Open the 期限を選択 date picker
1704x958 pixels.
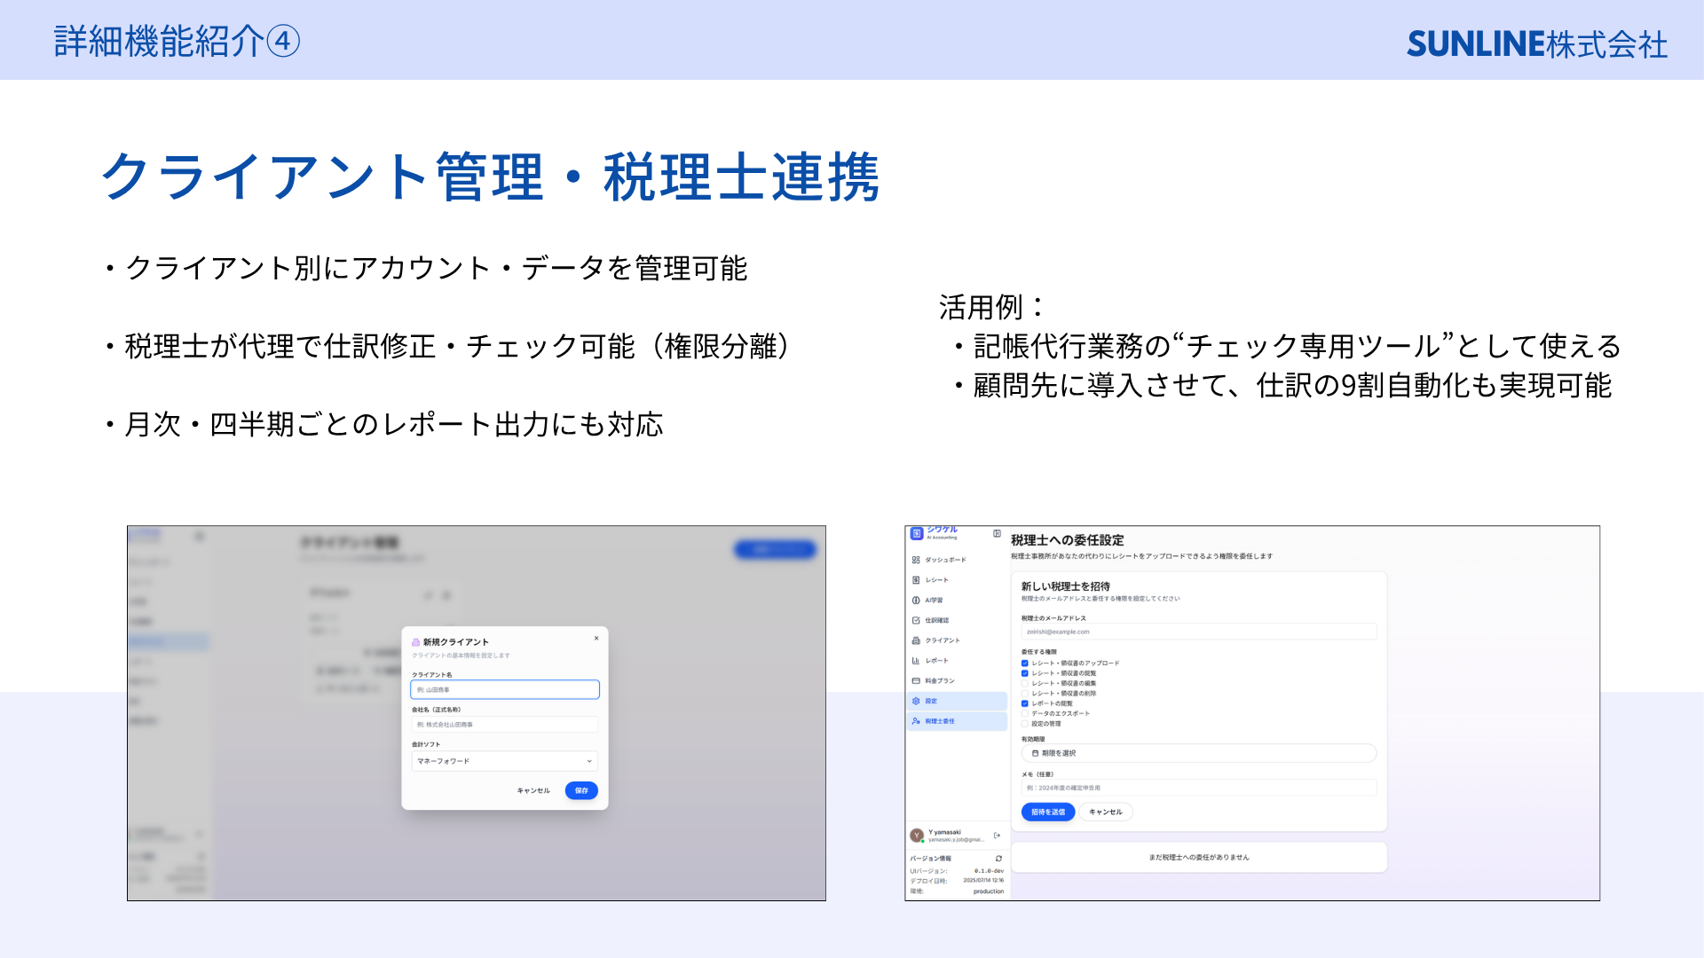1198,753
